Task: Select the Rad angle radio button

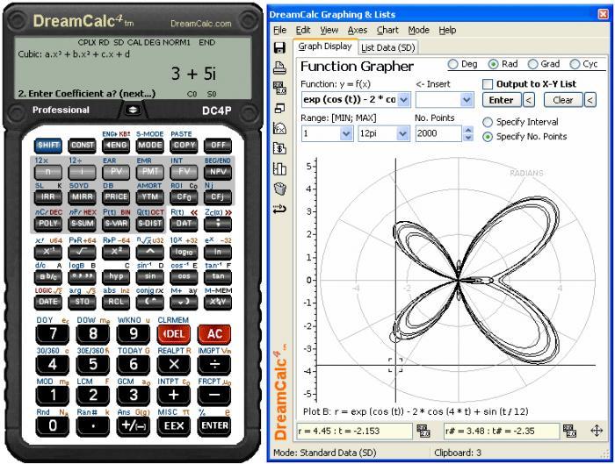Action: (493, 64)
